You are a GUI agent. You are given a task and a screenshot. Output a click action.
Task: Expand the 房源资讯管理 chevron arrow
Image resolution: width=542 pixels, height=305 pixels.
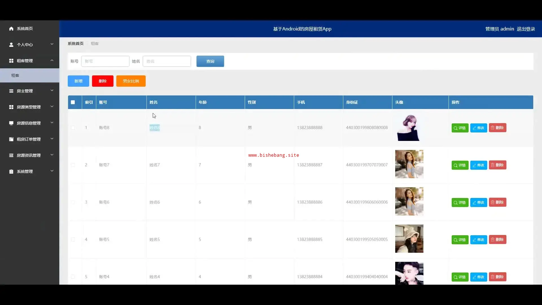[52, 155]
